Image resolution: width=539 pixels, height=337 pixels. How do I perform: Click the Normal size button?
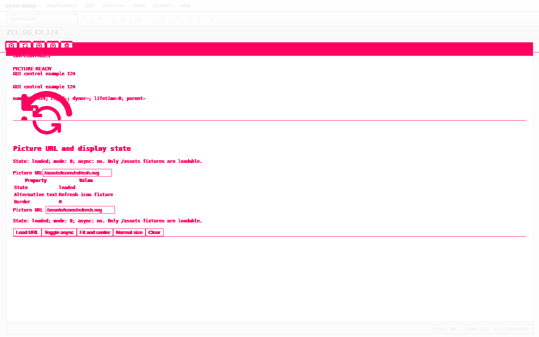pyautogui.click(x=129, y=233)
